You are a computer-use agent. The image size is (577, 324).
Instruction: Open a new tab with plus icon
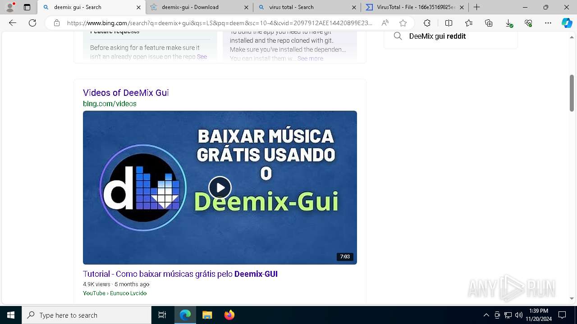[476, 7]
